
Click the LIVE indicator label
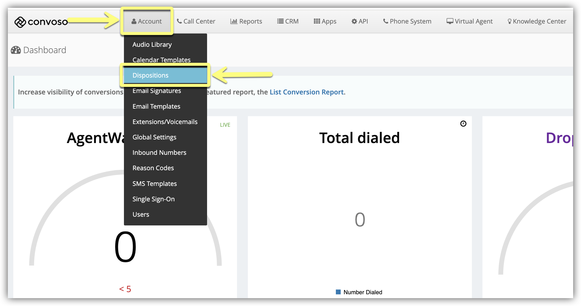click(x=225, y=125)
